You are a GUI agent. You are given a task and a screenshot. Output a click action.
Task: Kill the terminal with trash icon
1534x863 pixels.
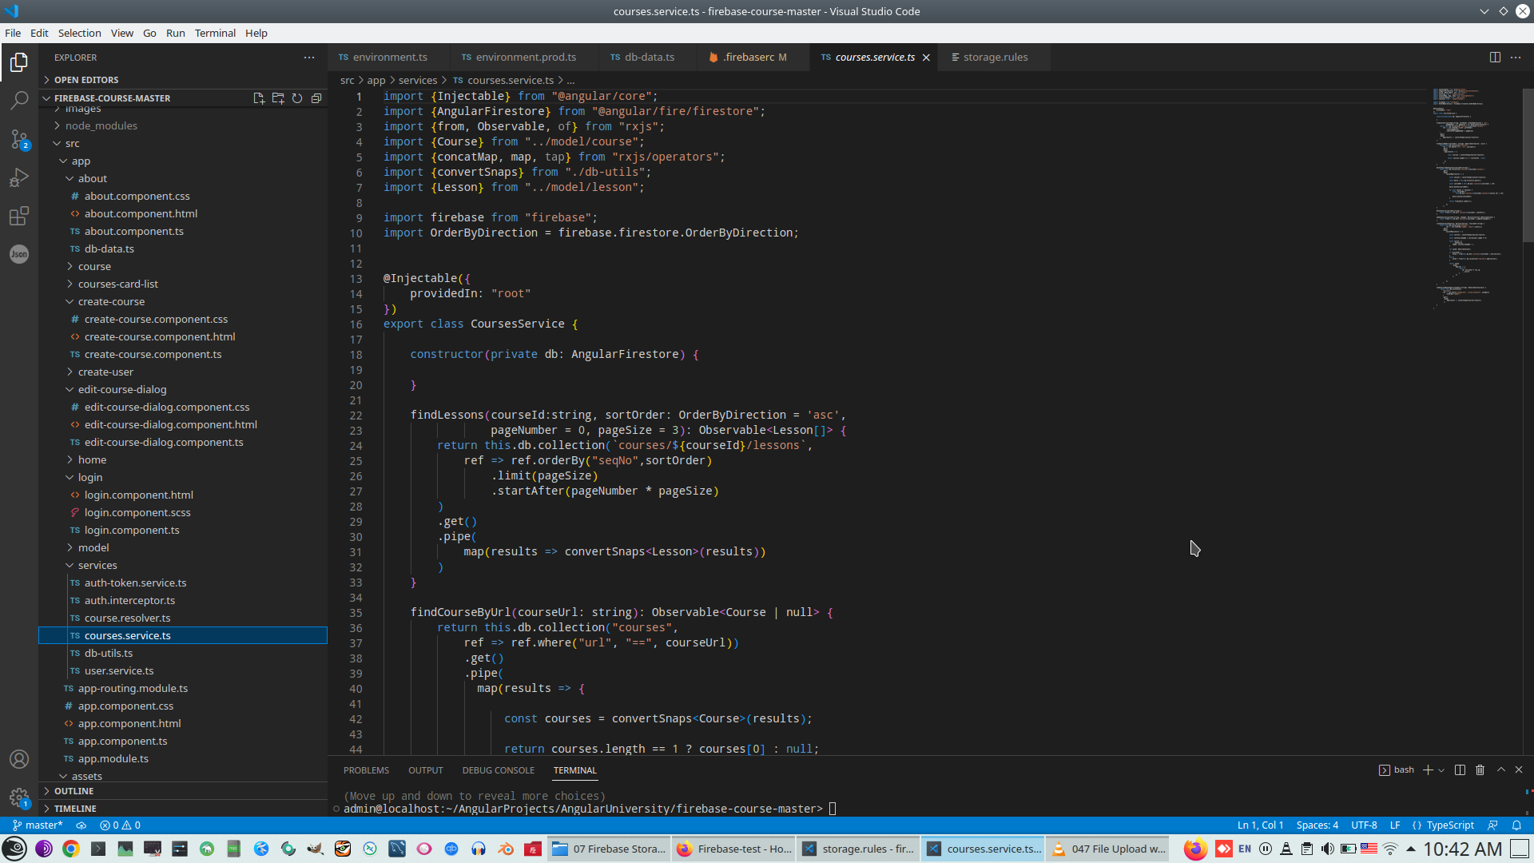(x=1480, y=770)
